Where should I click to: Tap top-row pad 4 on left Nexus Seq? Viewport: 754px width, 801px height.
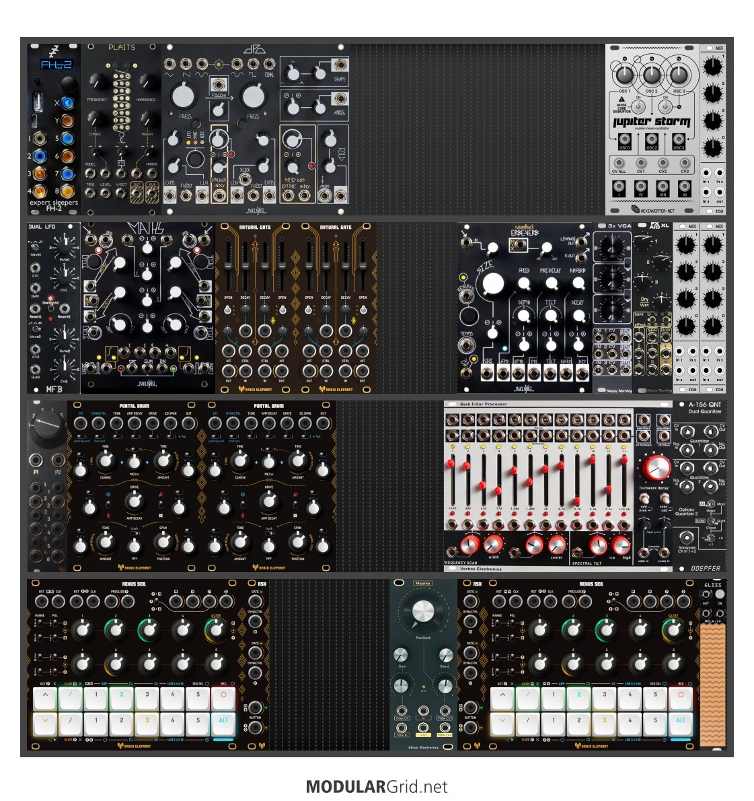[173, 698]
